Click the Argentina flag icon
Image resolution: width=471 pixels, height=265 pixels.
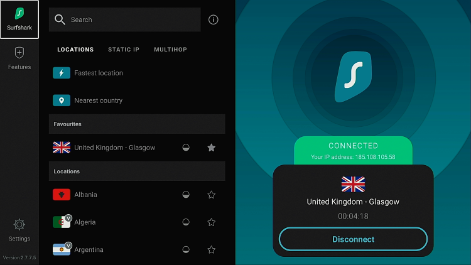(x=62, y=249)
